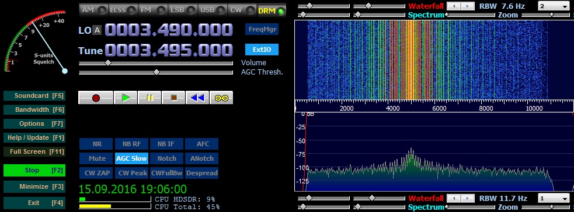
Task: Click the brown stop playback icon
Action: pos(173,98)
